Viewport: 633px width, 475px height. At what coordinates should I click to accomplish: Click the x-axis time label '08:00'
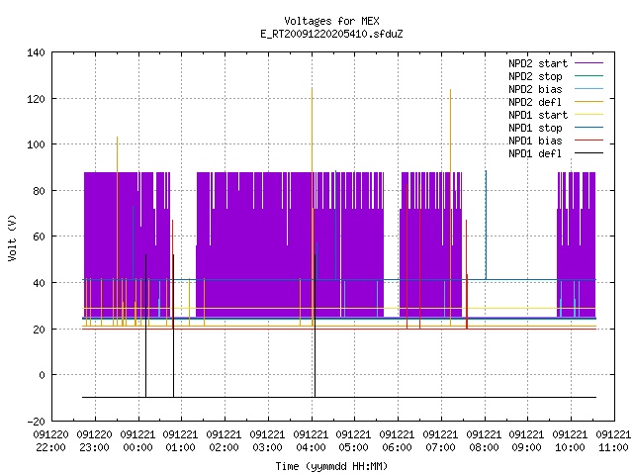point(484,447)
